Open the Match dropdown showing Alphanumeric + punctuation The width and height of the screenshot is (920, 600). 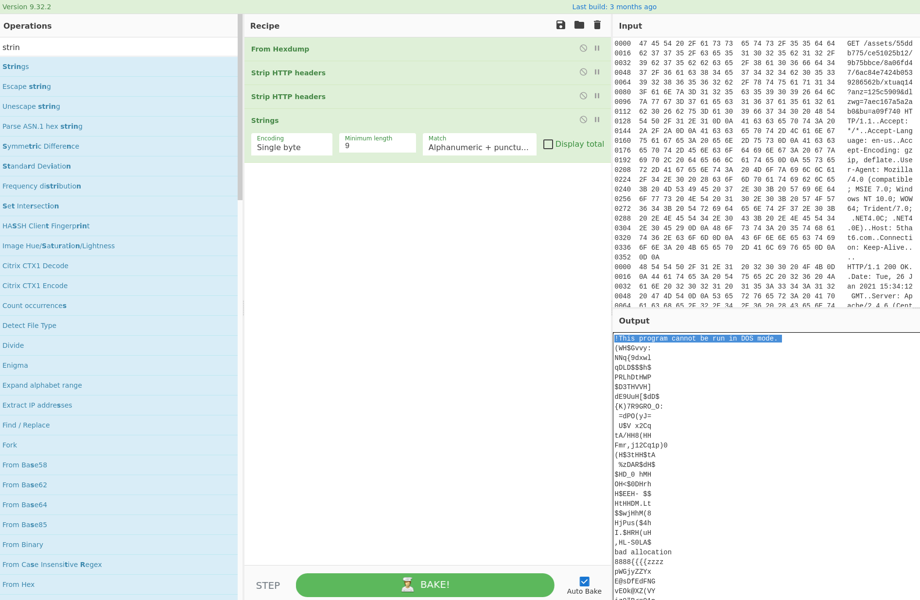click(x=479, y=144)
